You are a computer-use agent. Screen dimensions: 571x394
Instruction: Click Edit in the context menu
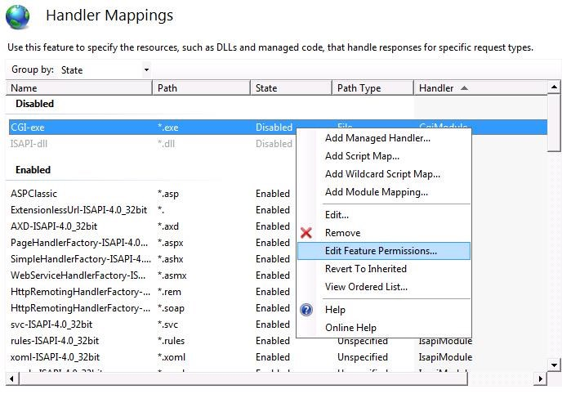(x=337, y=215)
